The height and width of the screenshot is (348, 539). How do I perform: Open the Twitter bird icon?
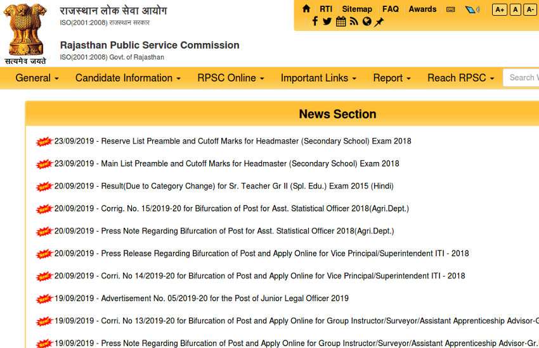(327, 22)
